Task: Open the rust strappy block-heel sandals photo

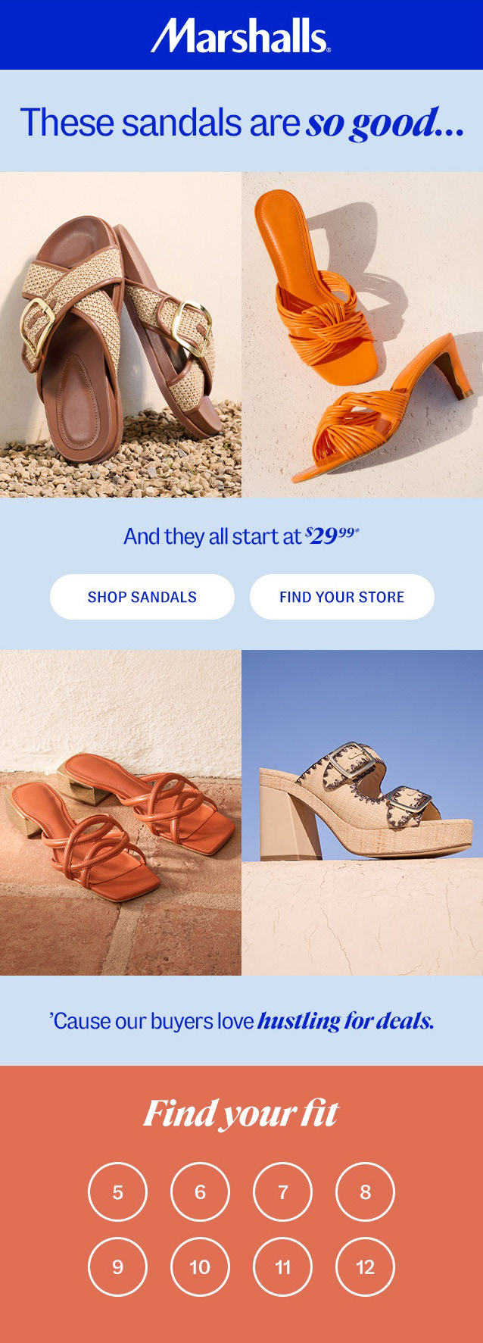Action: coord(120,813)
